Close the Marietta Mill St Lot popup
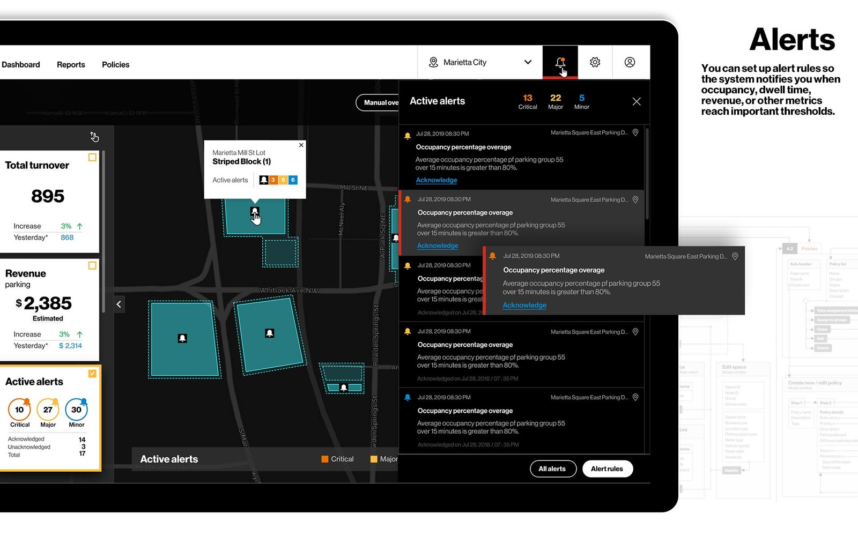 (x=301, y=145)
